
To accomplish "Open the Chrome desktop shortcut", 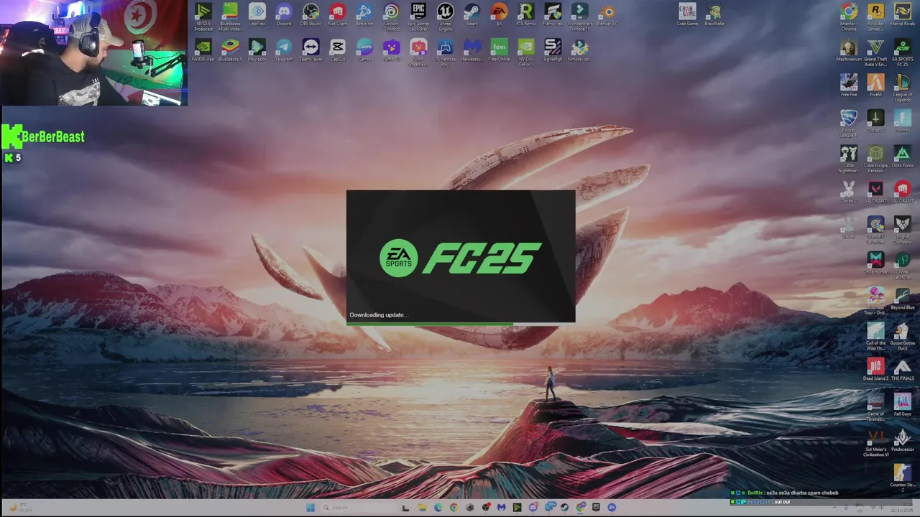I will click(x=849, y=17).
